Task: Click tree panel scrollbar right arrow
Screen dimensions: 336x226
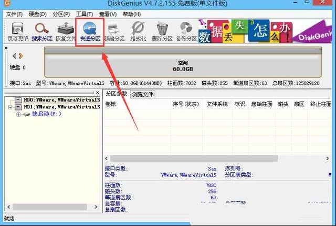Action: tap(96, 207)
